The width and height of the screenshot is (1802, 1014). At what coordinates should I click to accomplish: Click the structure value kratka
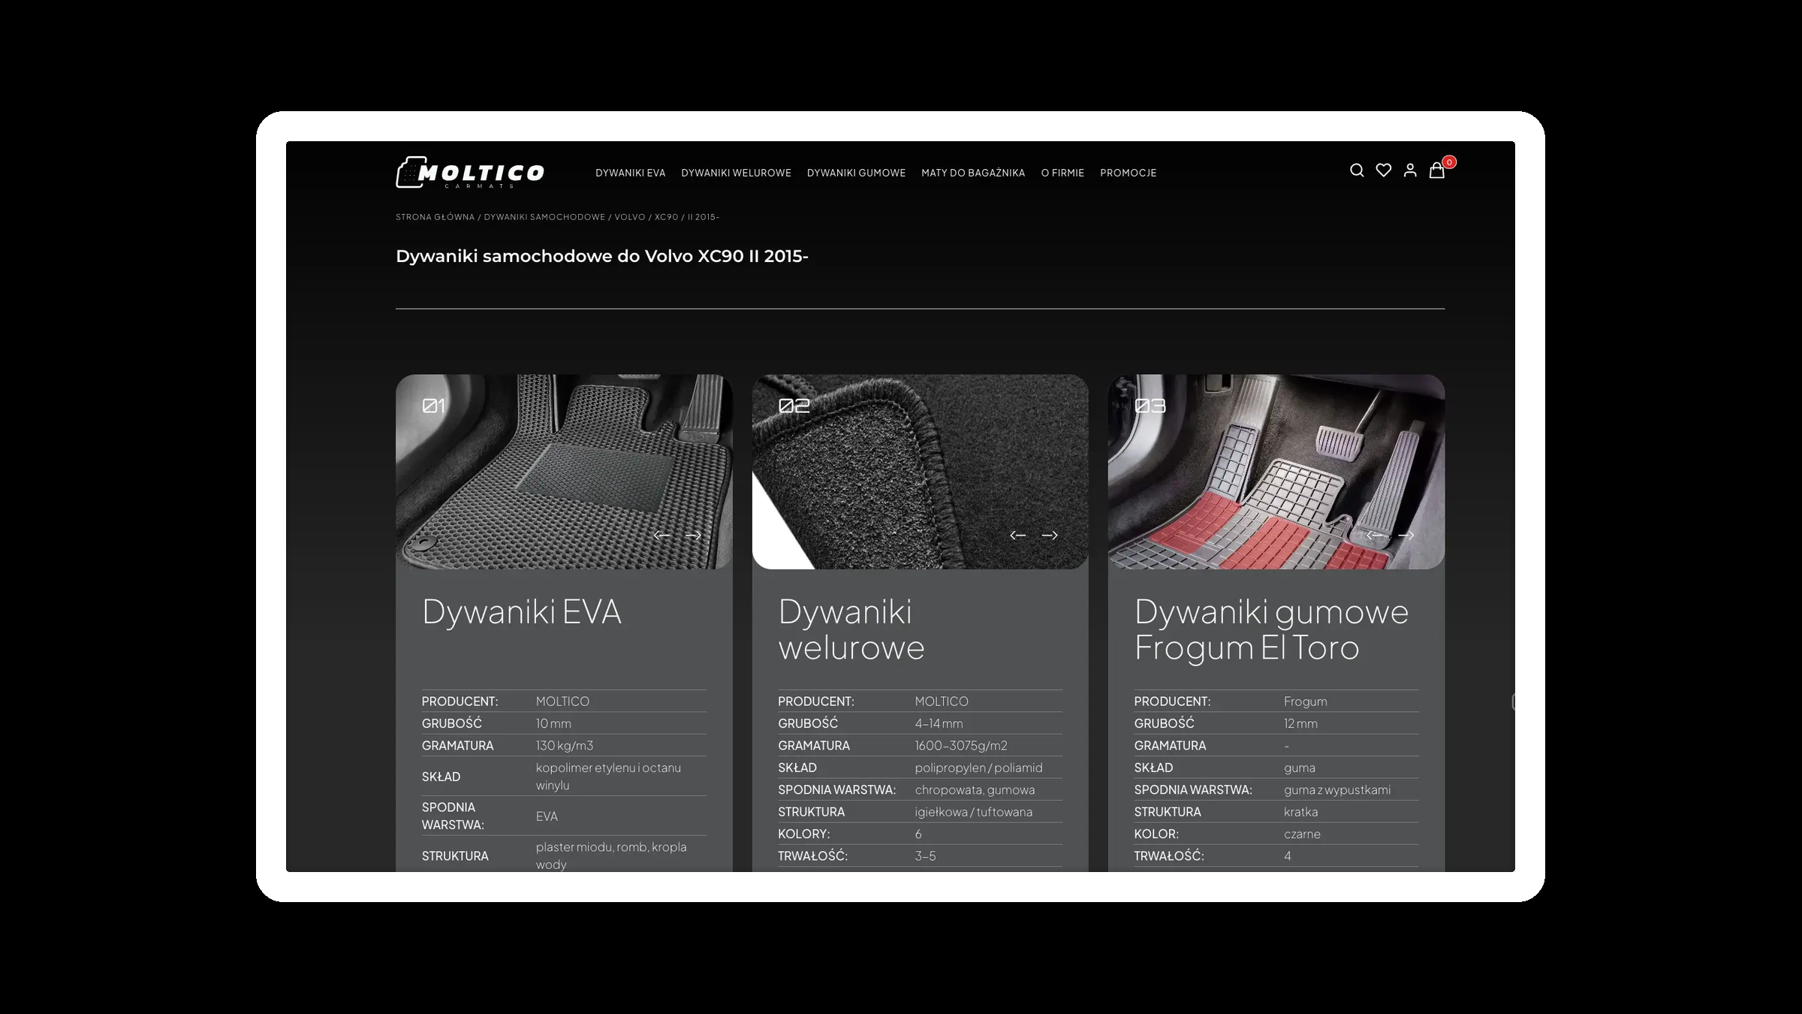(x=1300, y=811)
